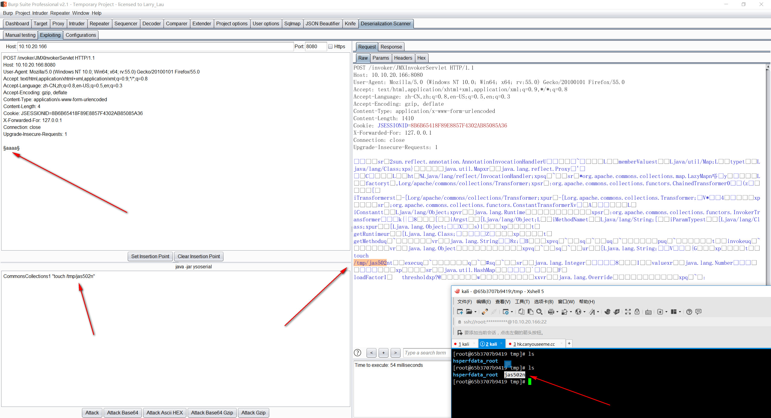This screenshot has height=418, width=771.
Task: Open the Xshell 工具(T) menu
Action: [522, 301]
